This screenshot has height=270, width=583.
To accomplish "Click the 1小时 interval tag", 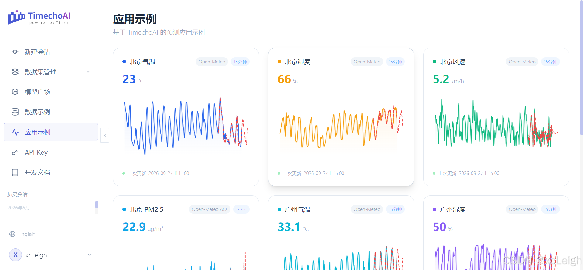I will (241, 209).
